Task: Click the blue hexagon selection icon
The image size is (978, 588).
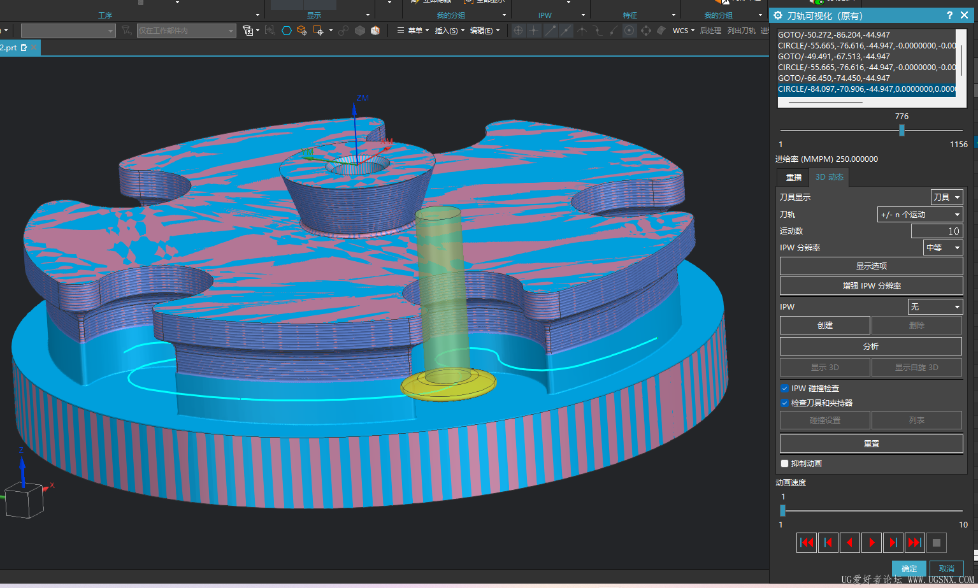Action: (x=287, y=31)
